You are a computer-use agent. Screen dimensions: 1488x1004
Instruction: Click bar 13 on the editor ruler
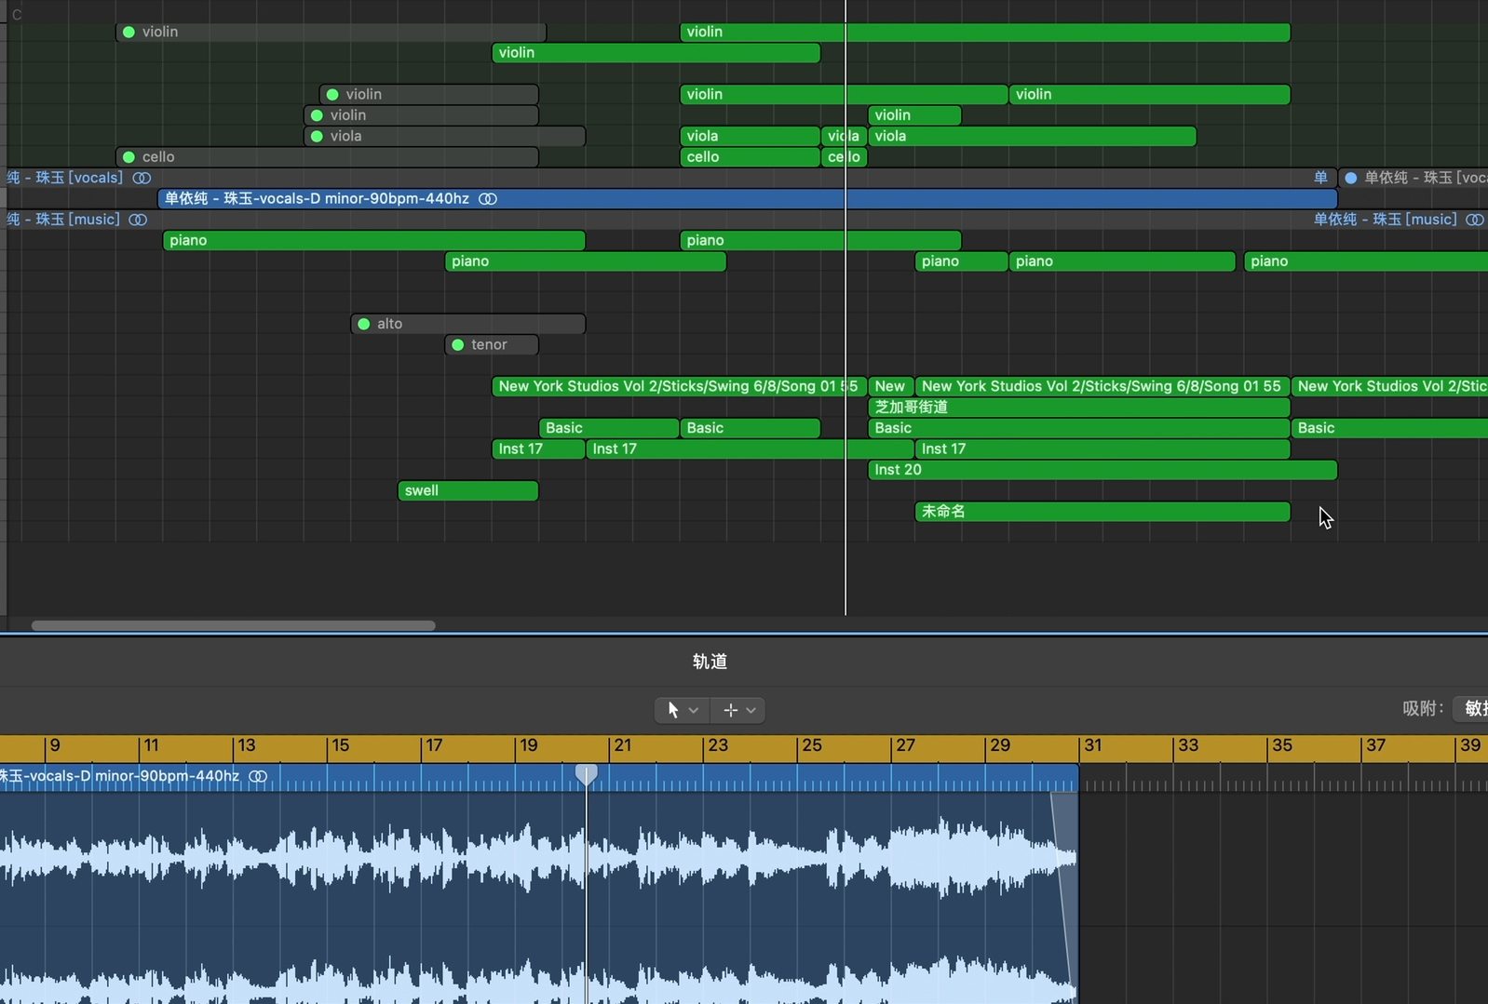click(247, 745)
